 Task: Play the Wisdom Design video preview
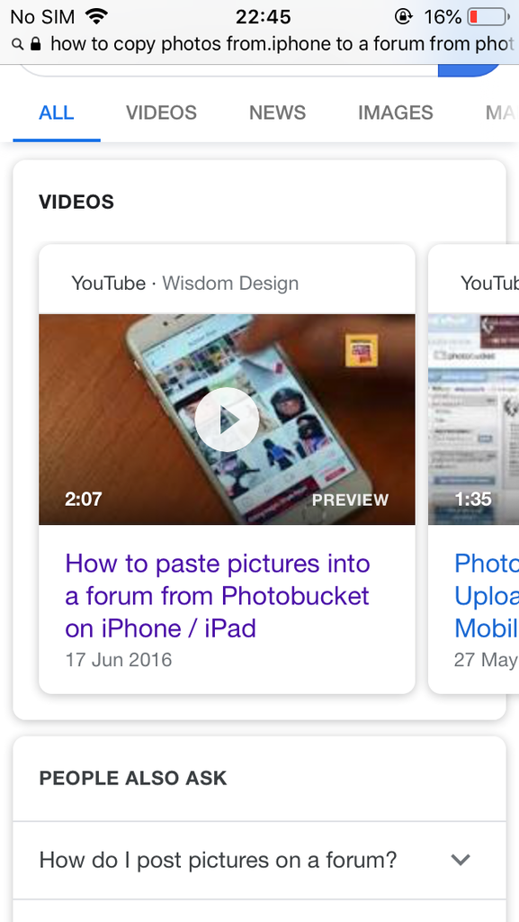(x=227, y=420)
